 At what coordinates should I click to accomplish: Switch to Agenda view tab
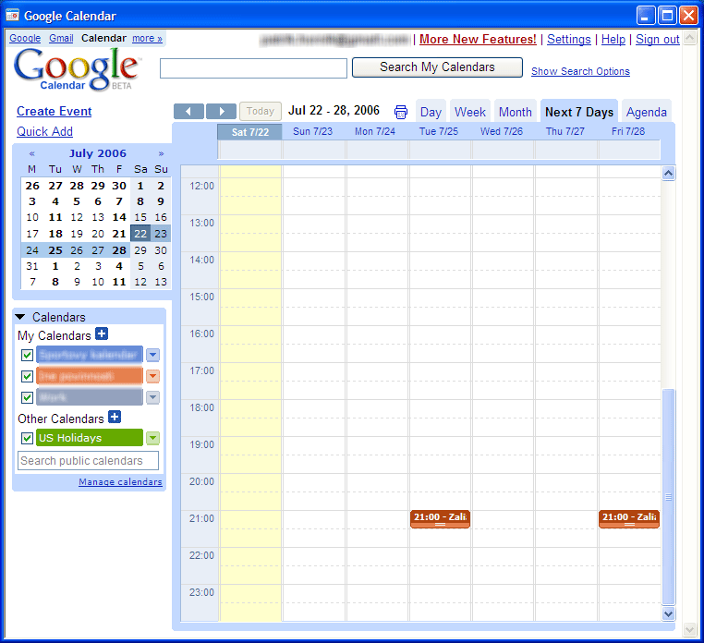click(x=647, y=112)
